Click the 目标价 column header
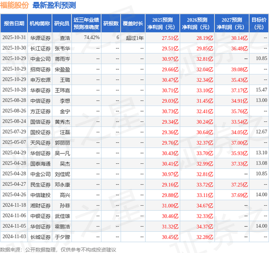The image size is (269, 253). click(259, 23)
